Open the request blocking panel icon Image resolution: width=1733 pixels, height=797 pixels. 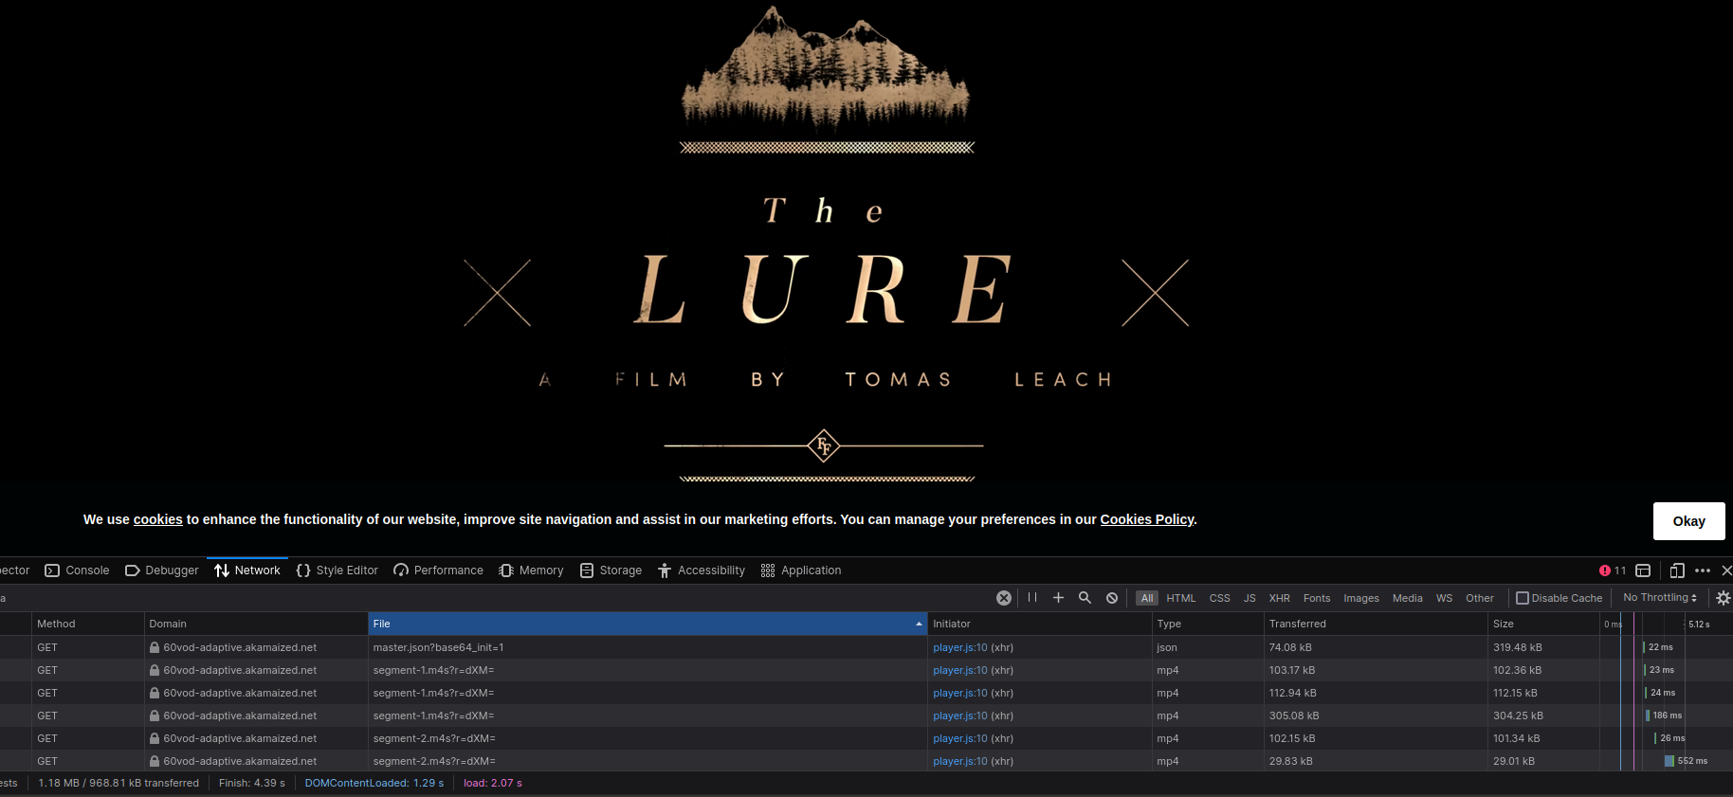[1112, 598]
